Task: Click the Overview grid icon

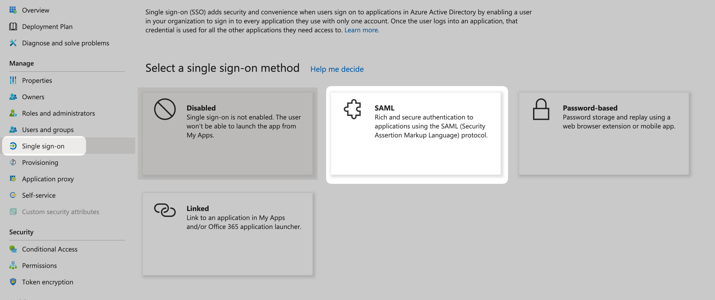Action: 13,10
